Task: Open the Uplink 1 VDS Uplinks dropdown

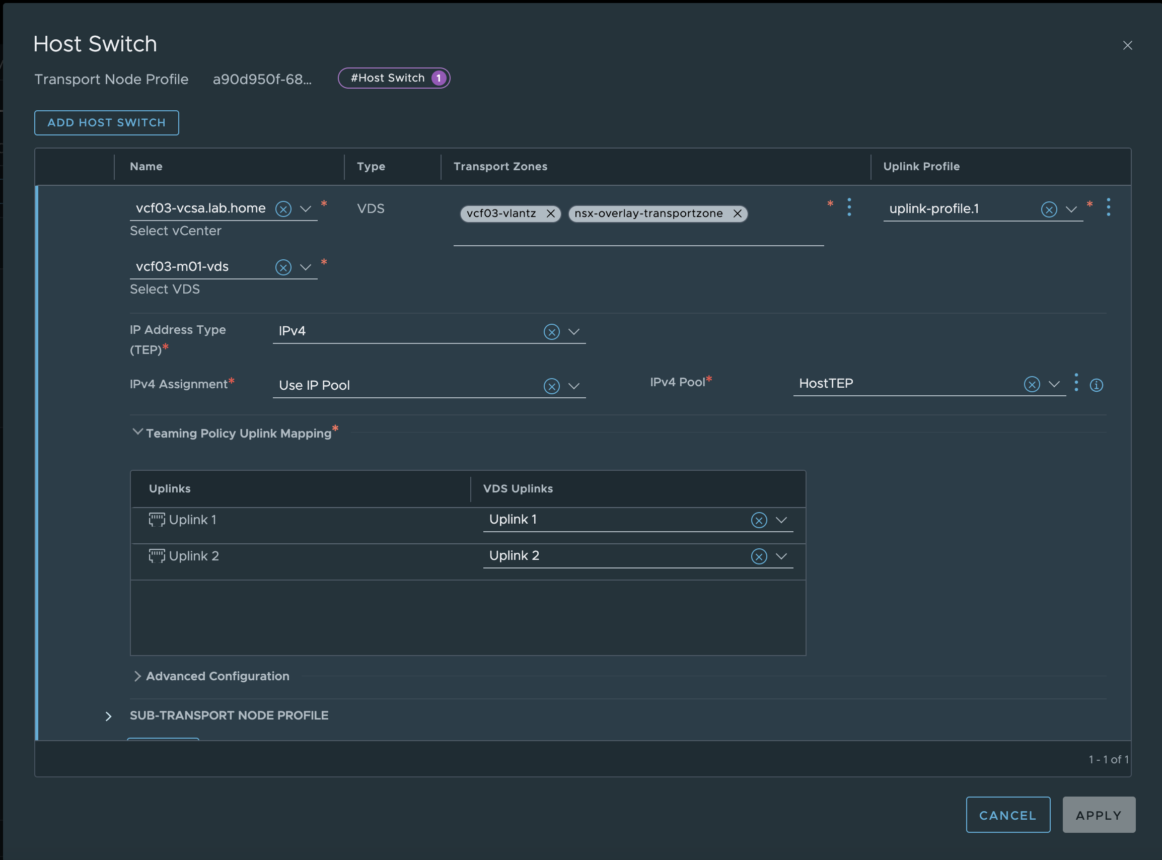Action: pos(781,520)
